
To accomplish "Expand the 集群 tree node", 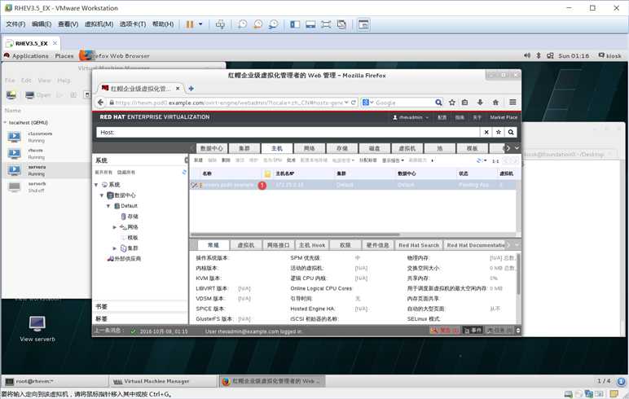I will (x=114, y=248).
